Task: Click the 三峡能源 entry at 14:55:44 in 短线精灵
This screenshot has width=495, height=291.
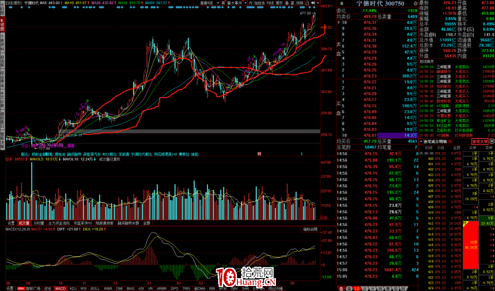Action: pos(444,67)
